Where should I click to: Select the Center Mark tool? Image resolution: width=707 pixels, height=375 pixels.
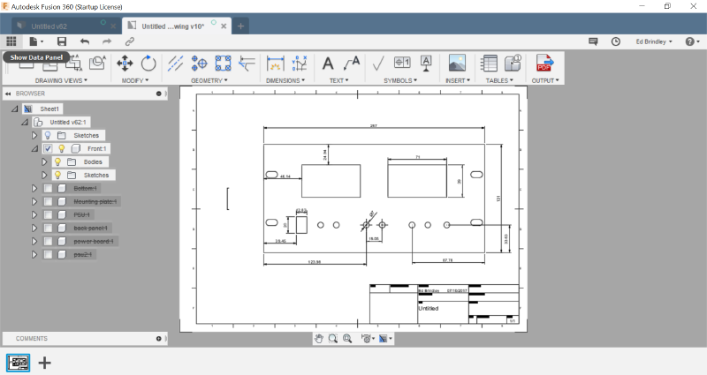click(x=200, y=63)
